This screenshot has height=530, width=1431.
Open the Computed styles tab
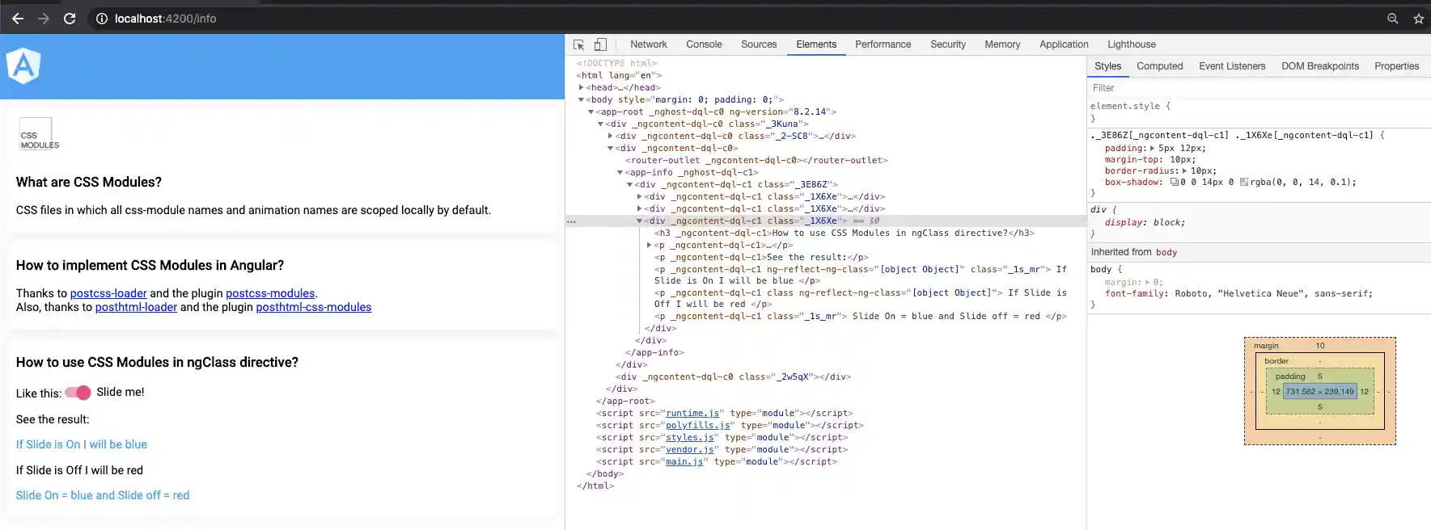tap(1159, 66)
